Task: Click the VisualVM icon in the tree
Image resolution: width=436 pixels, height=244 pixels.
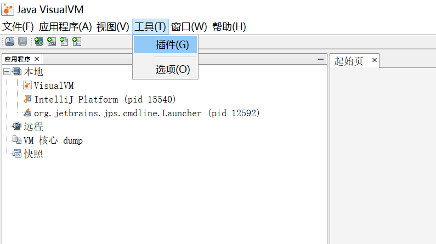Action: coord(27,86)
